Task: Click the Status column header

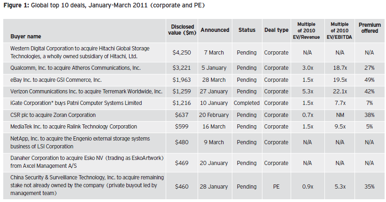Action: click(x=247, y=30)
